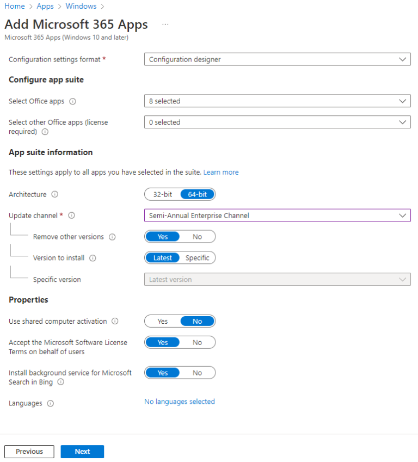
Task: Open shared computer activation info tooltip
Action: [x=115, y=321]
